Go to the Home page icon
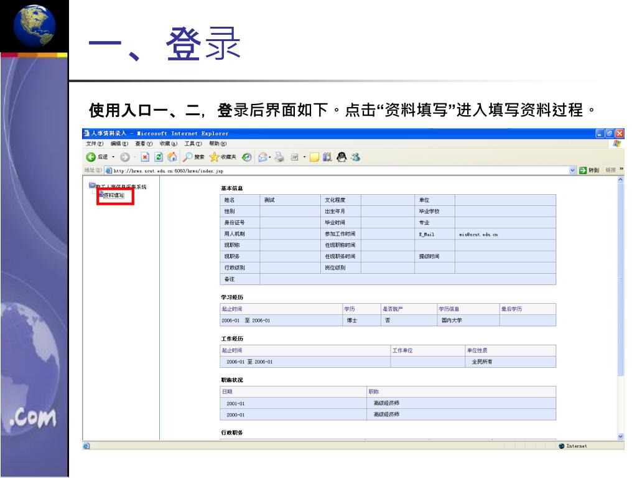This screenshot has width=637, height=478. (x=172, y=157)
